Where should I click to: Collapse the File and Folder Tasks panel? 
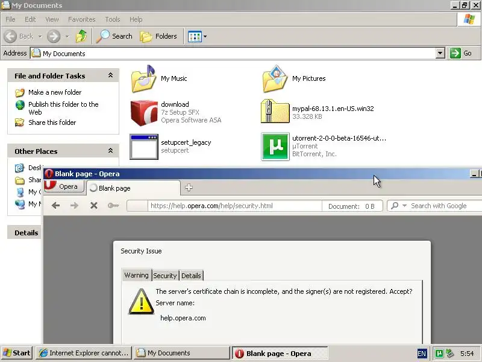110,75
